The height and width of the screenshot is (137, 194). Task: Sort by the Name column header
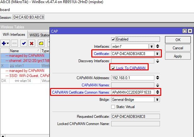click(x=25, y=51)
